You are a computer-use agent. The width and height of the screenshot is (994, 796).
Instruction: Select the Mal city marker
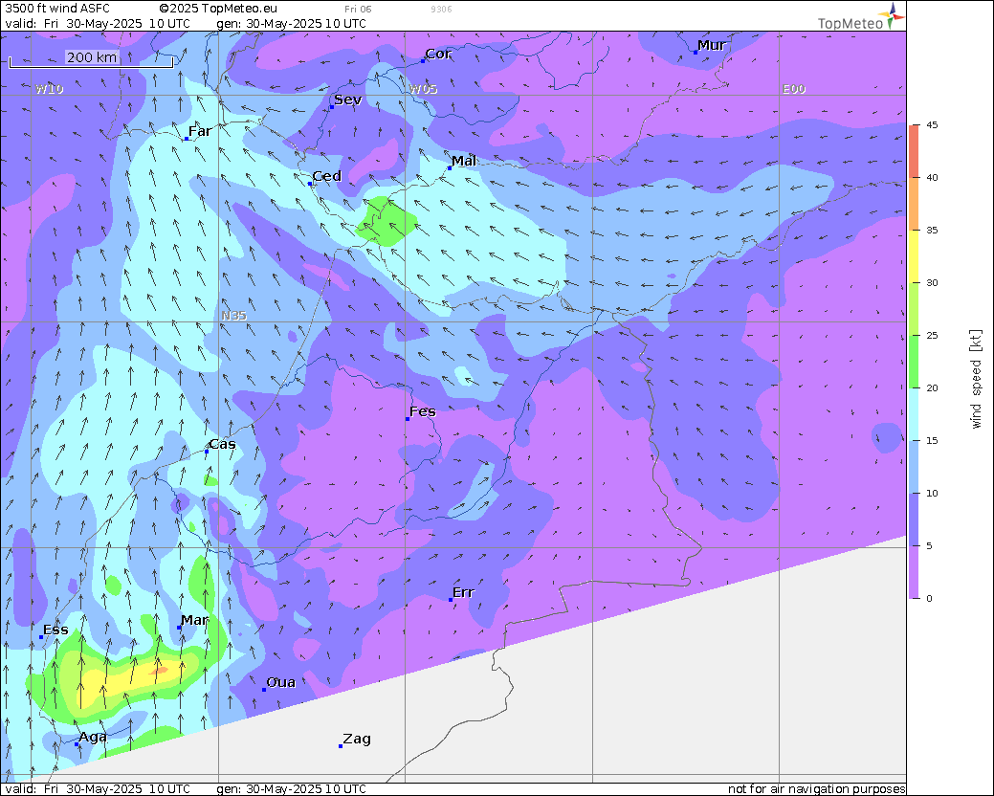click(450, 168)
